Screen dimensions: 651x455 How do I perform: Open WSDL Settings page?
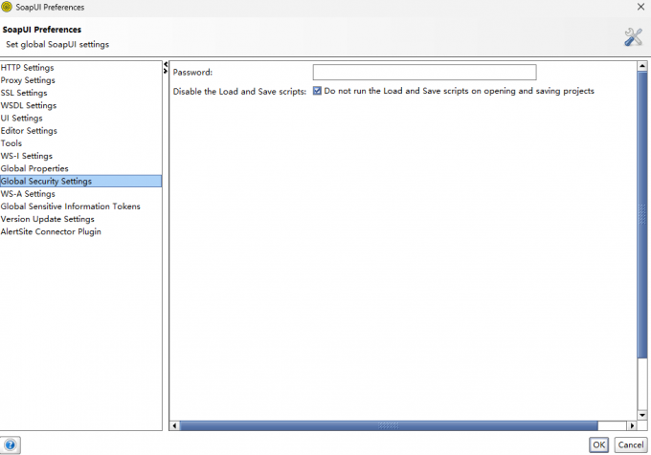tap(81, 105)
